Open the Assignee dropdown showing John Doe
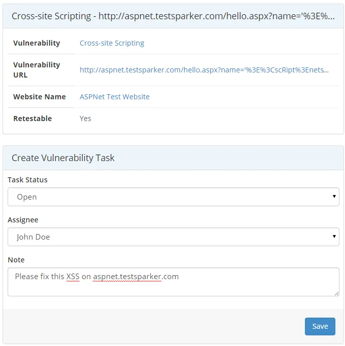 tap(174, 237)
